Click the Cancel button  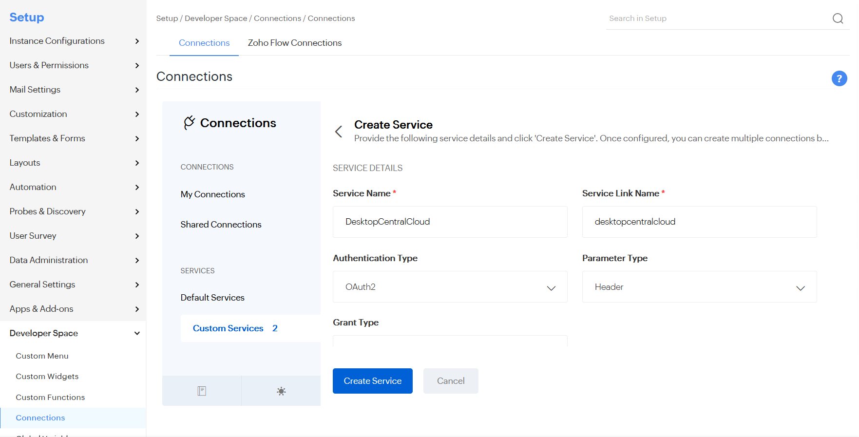[x=451, y=381]
